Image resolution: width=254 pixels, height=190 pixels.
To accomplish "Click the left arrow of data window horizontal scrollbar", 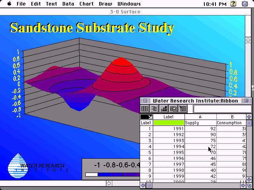I will pyautogui.click(x=143, y=186).
